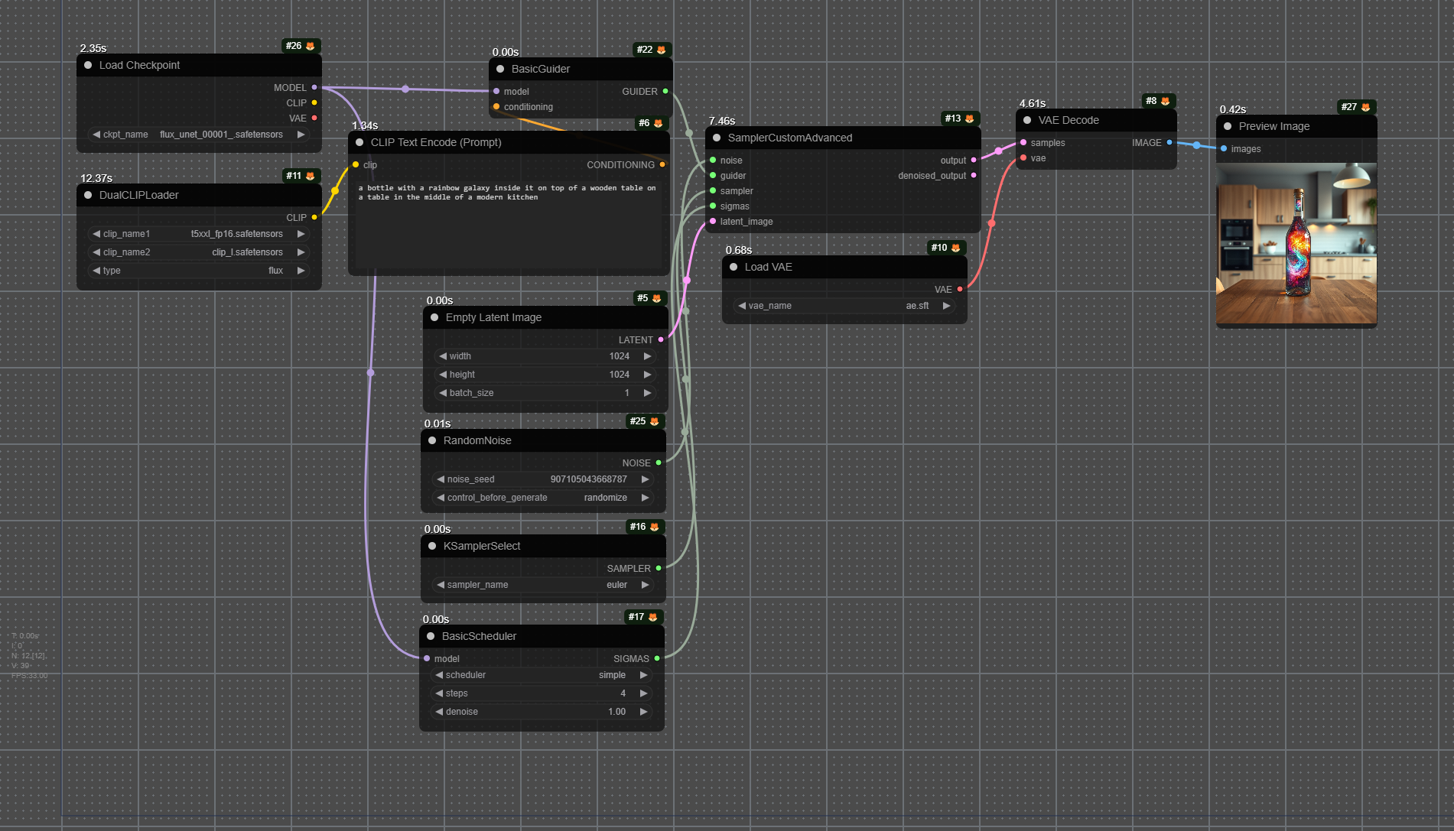
Task: Increase steps value with right arrow
Action: (x=643, y=693)
